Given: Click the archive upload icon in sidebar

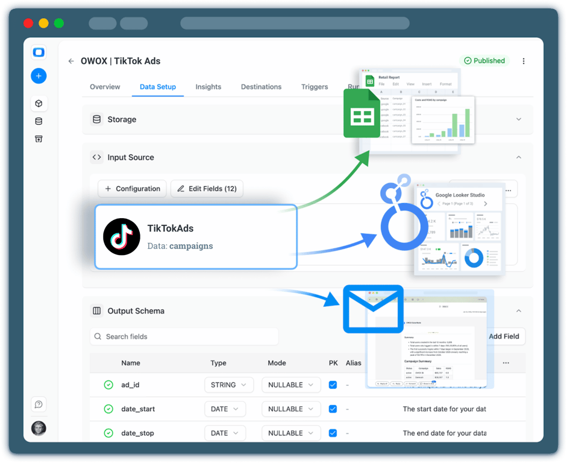Looking at the screenshot, I should pos(39,139).
